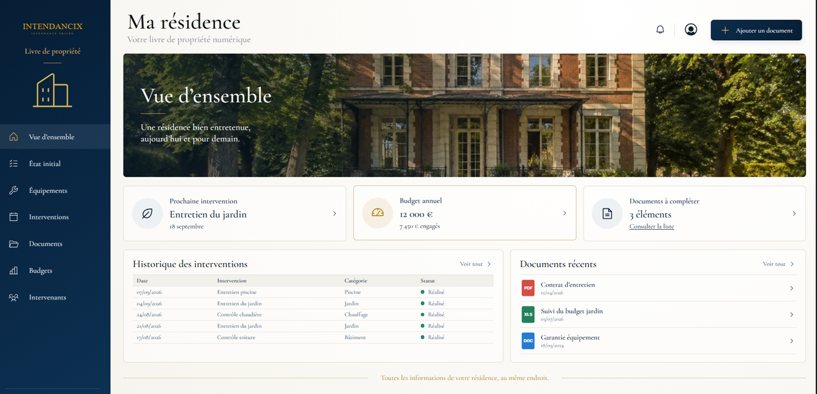817x394 pixels.
Task: Click the document icon on Documents à compléter card
Action: coord(607,213)
